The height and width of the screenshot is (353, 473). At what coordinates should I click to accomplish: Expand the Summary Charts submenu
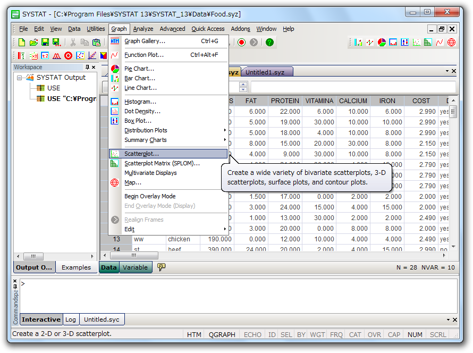pyautogui.click(x=225, y=140)
